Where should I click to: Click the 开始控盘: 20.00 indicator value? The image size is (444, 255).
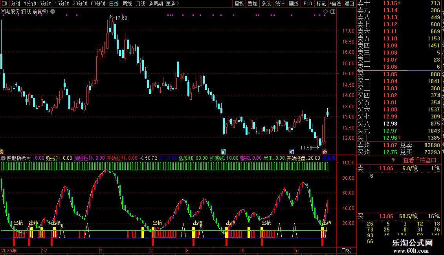(303, 158)
